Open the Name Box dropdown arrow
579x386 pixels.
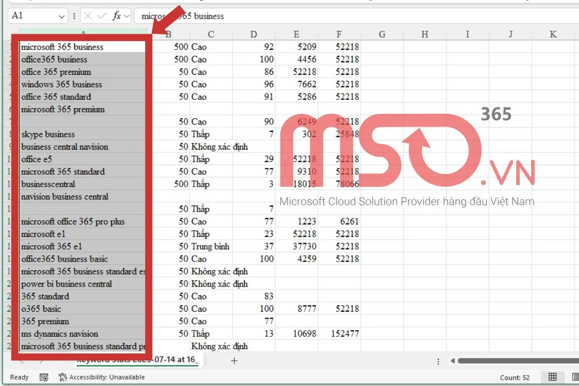62,16
